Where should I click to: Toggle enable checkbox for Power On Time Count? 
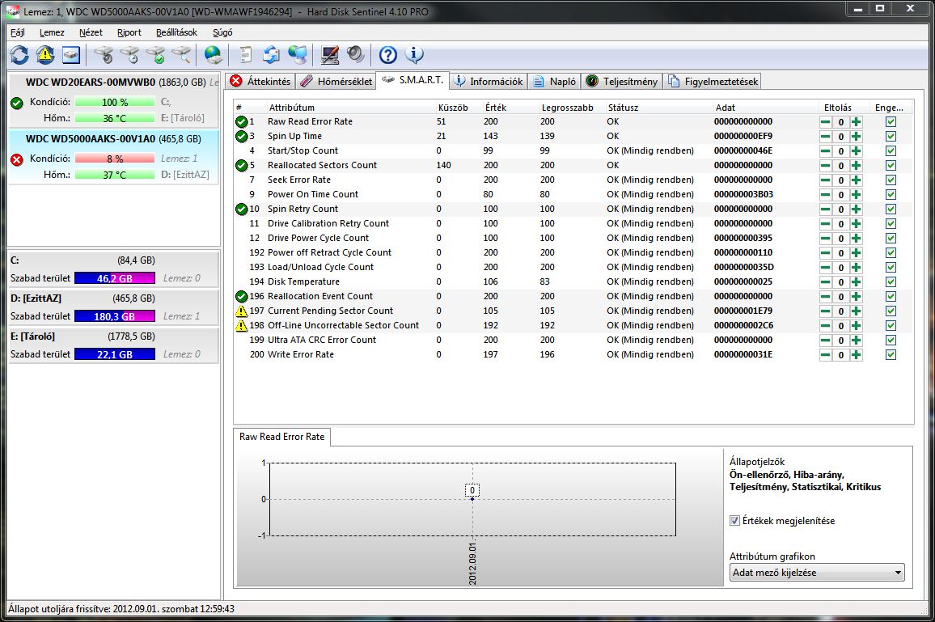[x=891, y=194]
